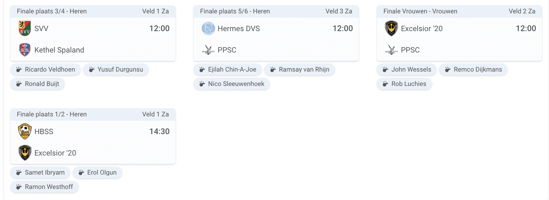Viewport: 549px width, 200px height.
Task: Open the Finale Vrouwen - Vrouwen match header
Action: click(459, 11)
